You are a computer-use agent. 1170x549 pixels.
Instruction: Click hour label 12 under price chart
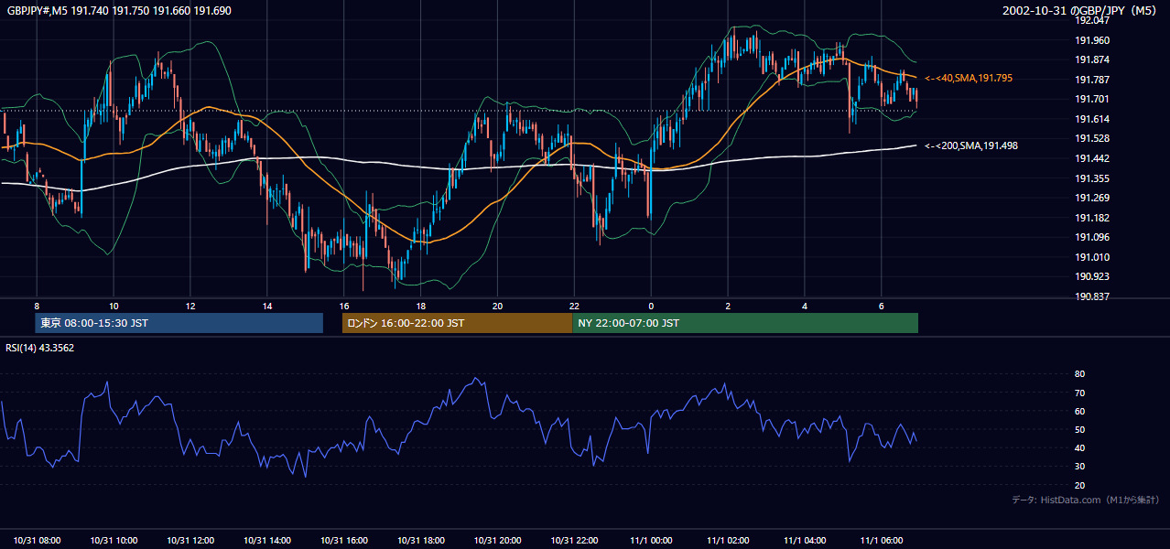tap(190, 306)
